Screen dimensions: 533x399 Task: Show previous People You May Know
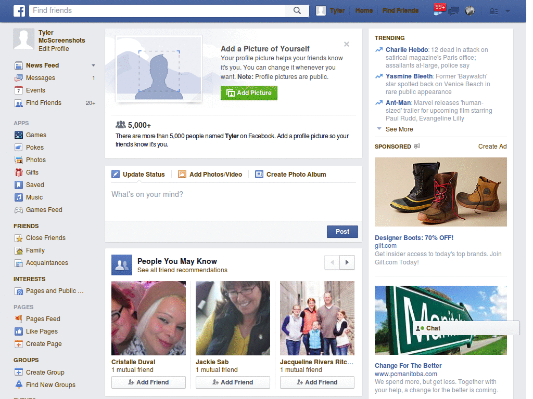click(332, 262)
